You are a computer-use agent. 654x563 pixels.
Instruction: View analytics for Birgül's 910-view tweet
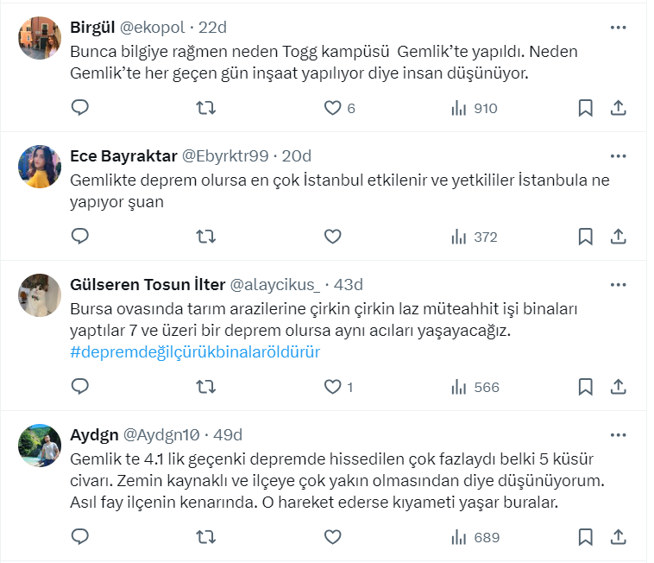pyautogui.click(x=475, y=108)
